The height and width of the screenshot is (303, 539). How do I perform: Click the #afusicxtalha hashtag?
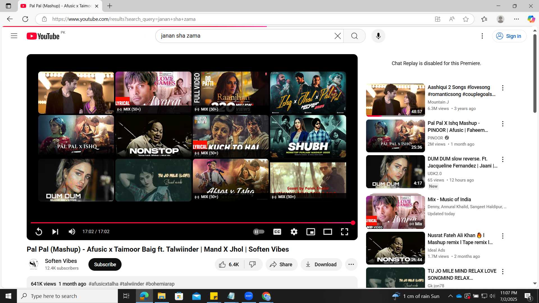pos(103,284)
